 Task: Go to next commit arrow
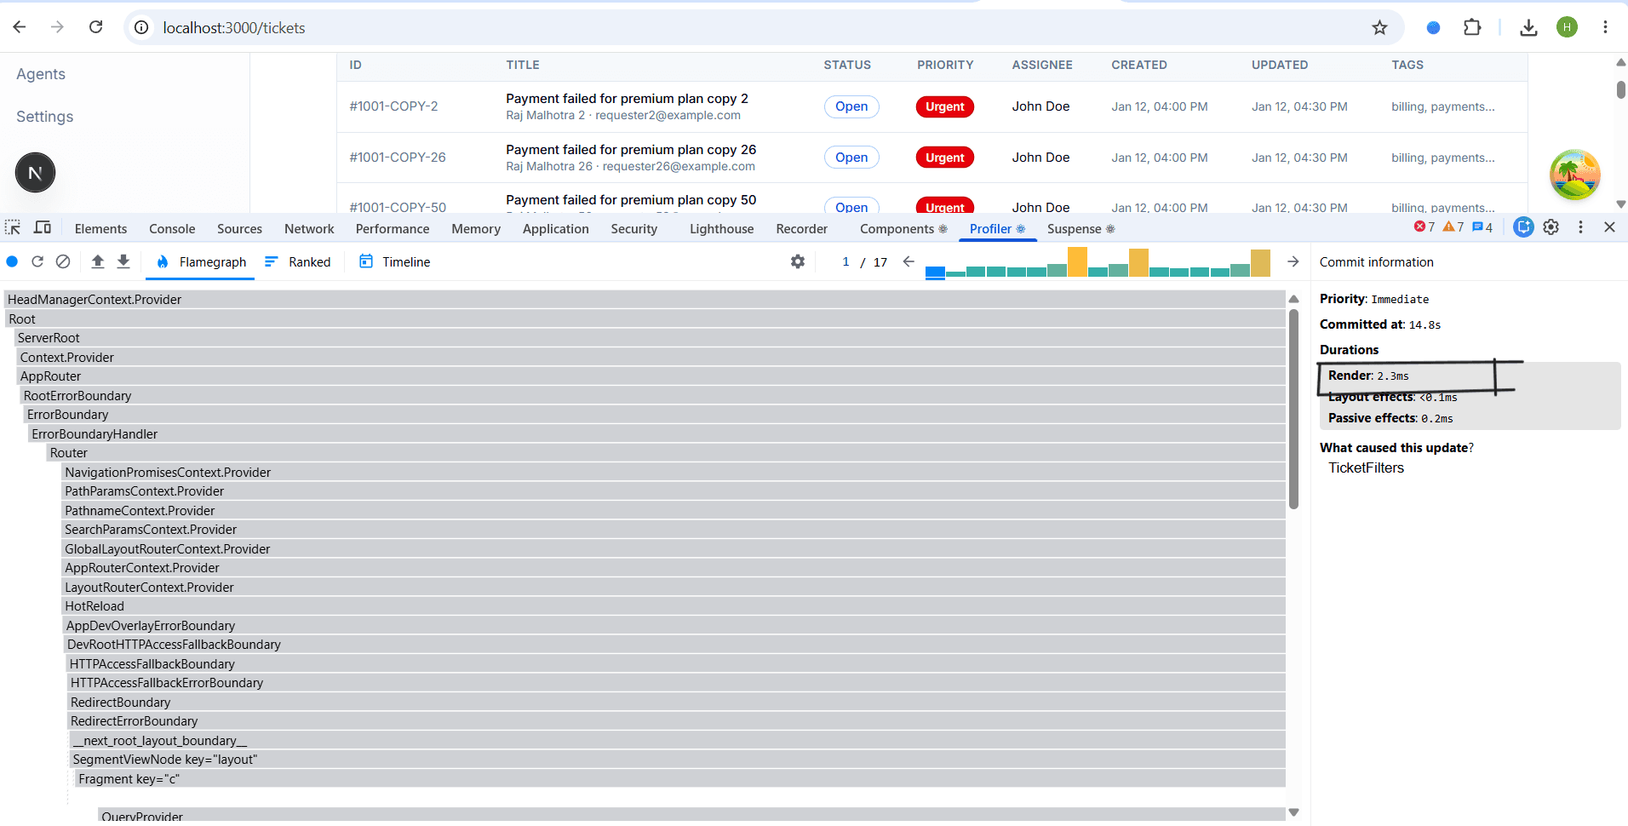click(1293, 261)
